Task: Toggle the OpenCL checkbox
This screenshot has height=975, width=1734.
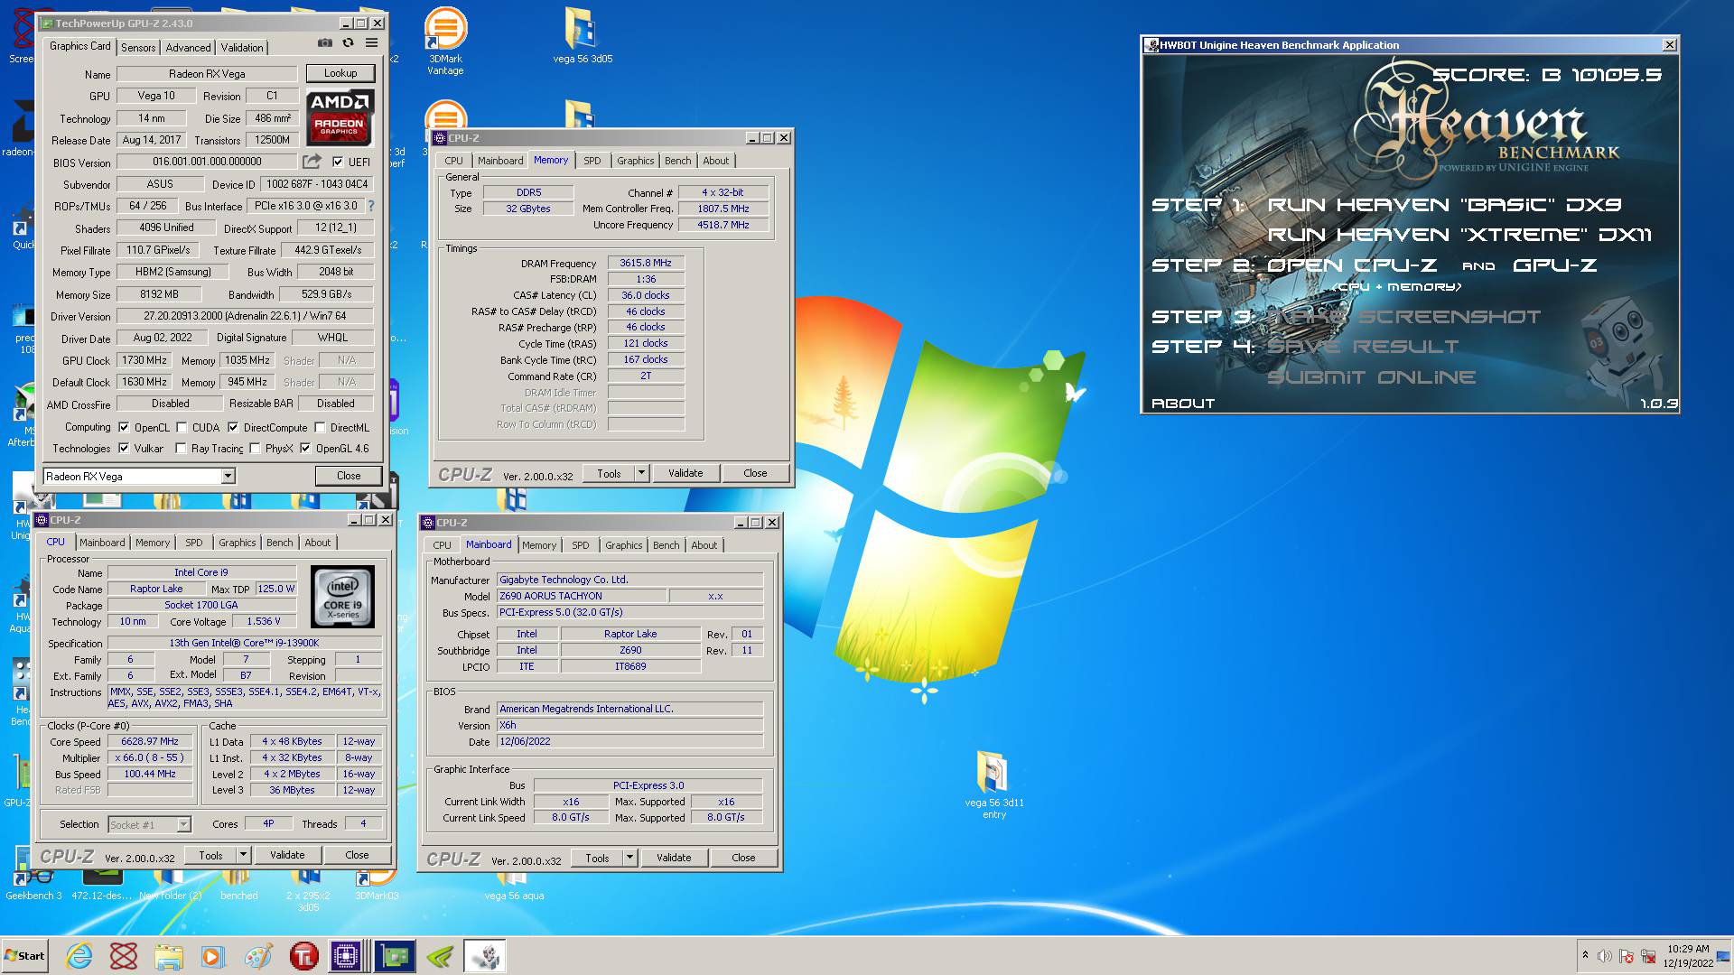Action: pyautogui.click(x=124, y=427)
